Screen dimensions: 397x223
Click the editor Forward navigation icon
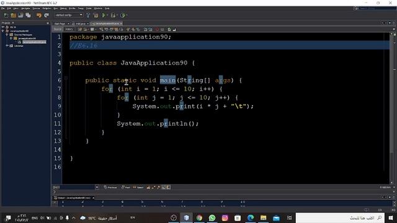(92, 30)
